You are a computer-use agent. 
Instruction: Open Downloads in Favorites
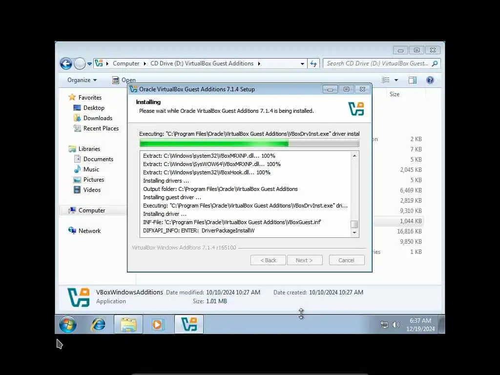click(x=98, y=118)
